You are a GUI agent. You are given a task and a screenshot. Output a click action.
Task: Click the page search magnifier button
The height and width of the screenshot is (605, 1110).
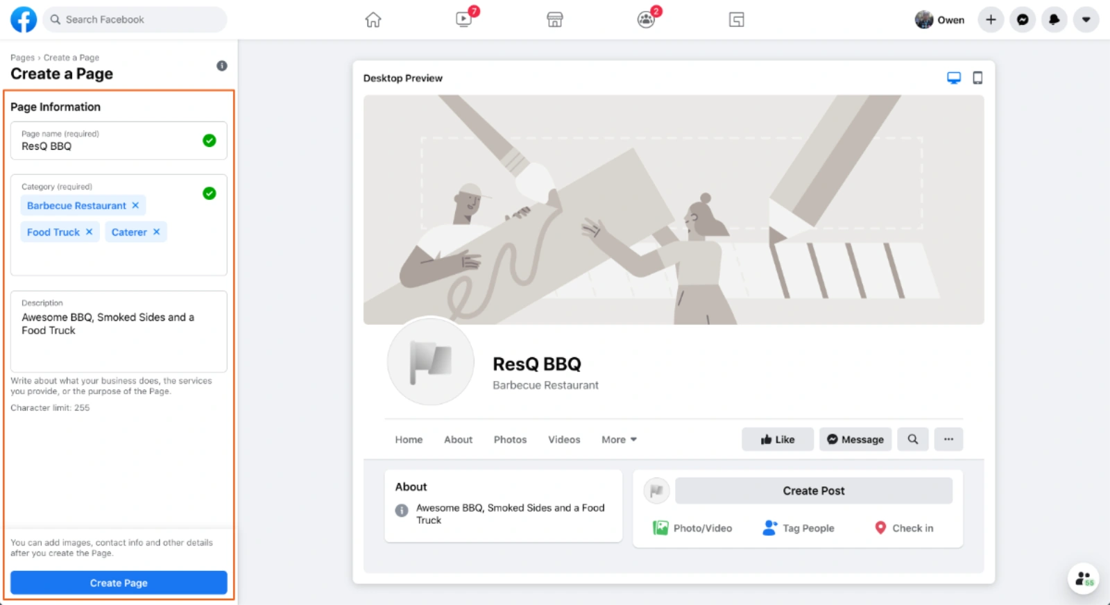(913, 439)
